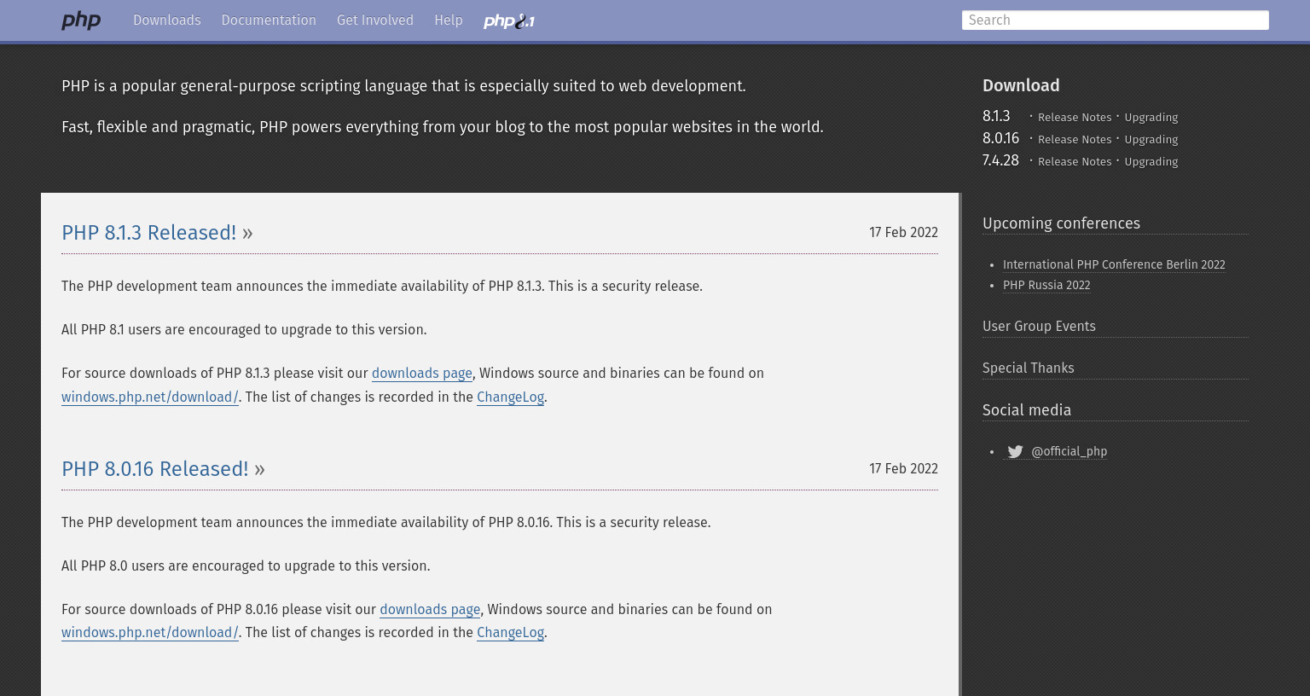Image resolution: width=1310 pixels, height=696 pixels.
Task: Open Upgrading guide for 7.4.28
Action: (x=1151, y=162)
